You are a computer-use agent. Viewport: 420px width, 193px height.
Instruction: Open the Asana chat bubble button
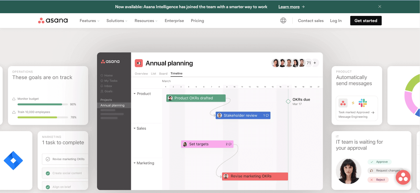point(403,177)
